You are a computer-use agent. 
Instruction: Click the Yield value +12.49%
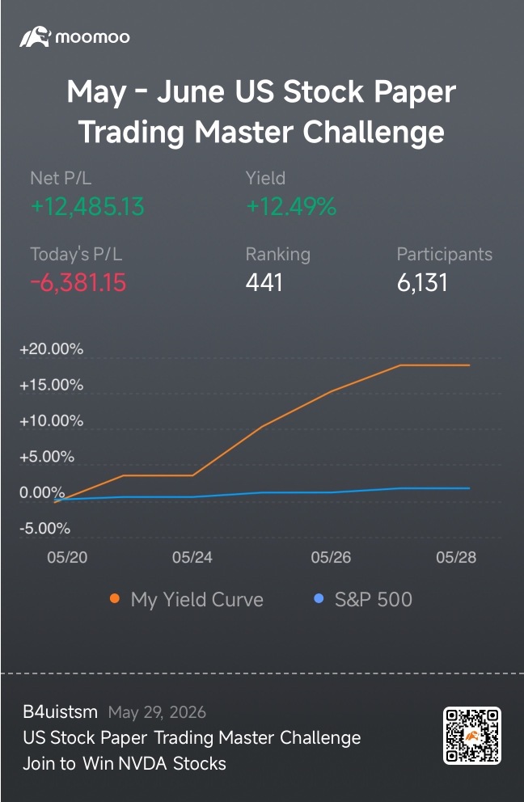pos(291,207)
